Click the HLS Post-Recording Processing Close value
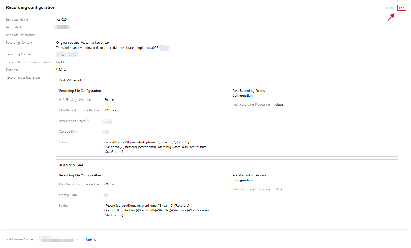411x248 pixels. pyautogui.click(x=279, y=105)
